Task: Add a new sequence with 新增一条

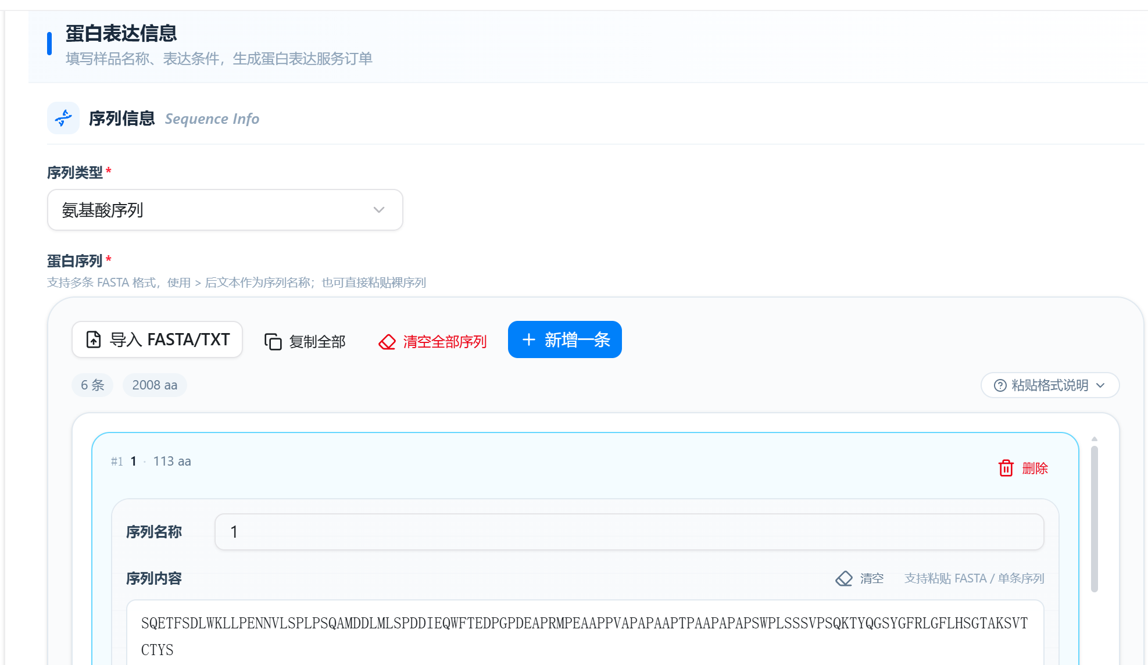Action: click(565, 339)
